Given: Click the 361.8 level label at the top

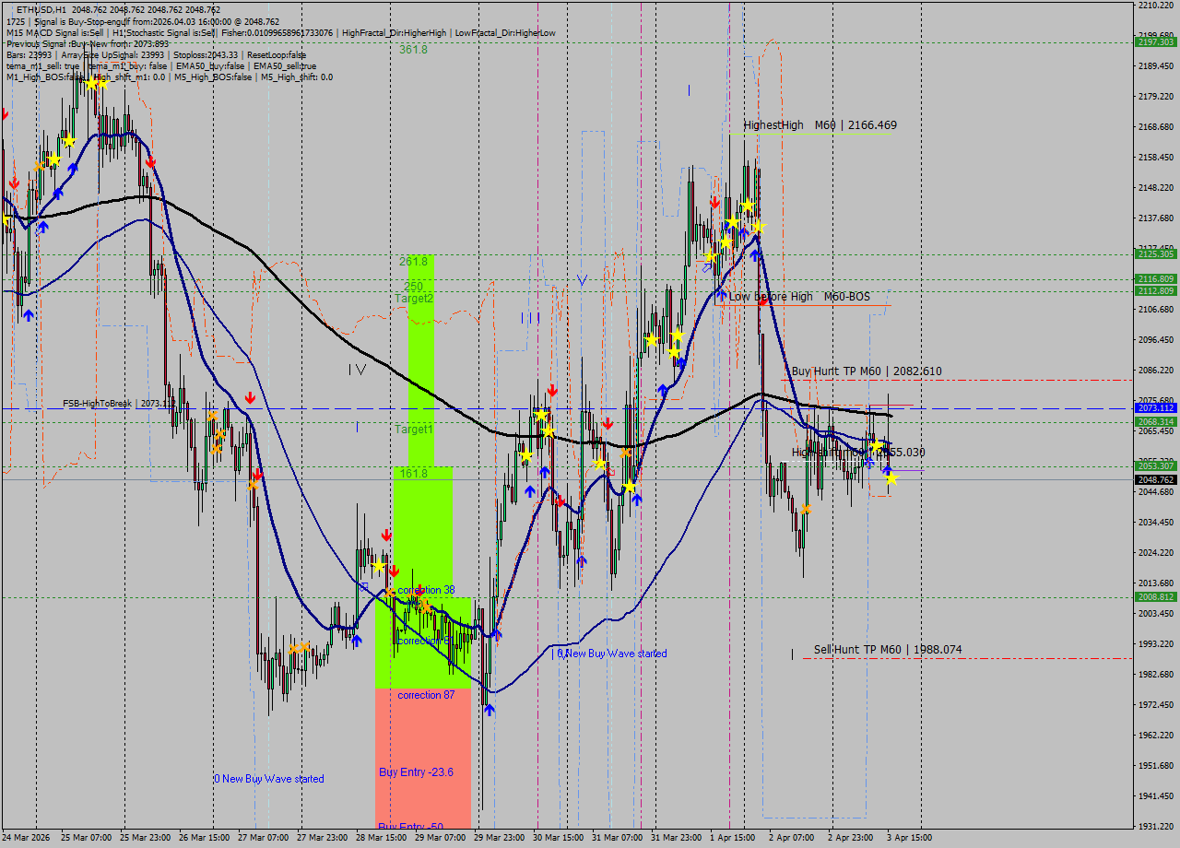Looking at the screenshot, I should 413,50.
